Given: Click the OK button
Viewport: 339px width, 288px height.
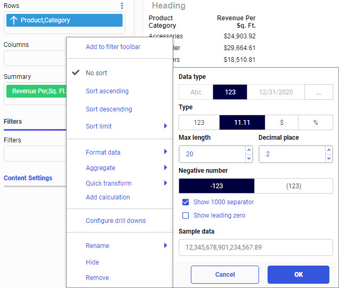Looking at the screenshot, I should pos(298,275).
